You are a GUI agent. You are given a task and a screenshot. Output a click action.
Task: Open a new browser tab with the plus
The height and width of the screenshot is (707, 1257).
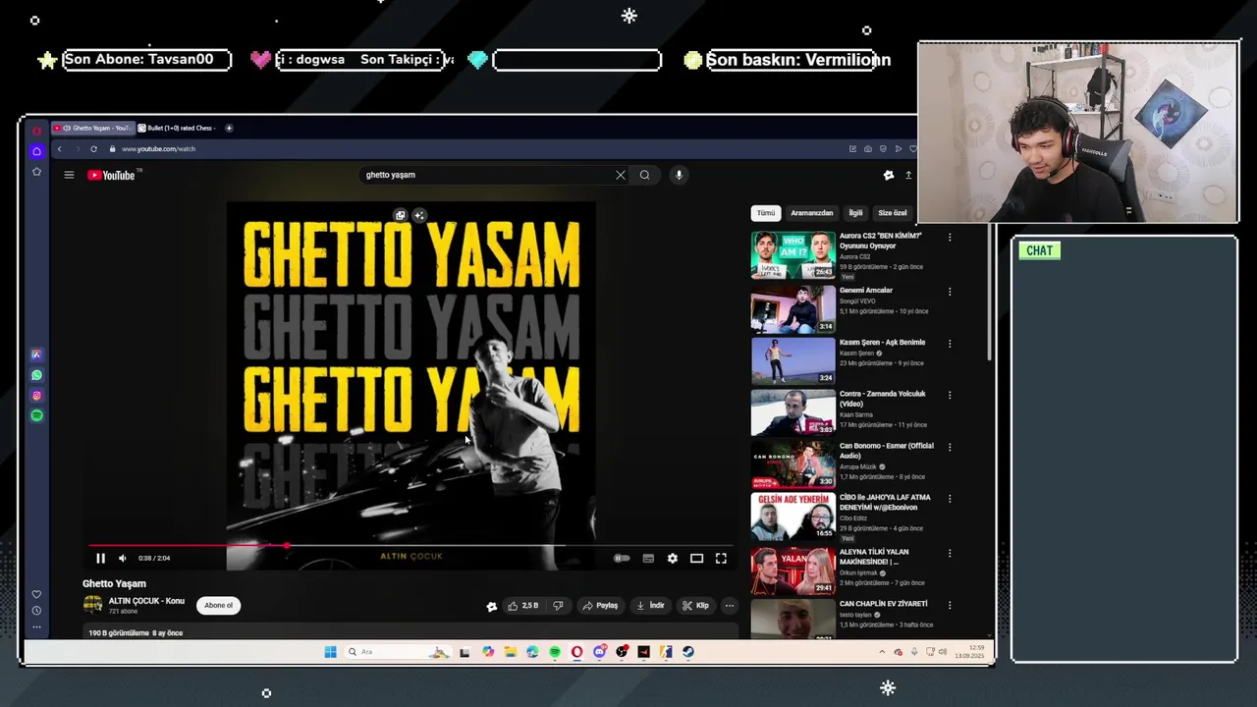tap(229, 128)
